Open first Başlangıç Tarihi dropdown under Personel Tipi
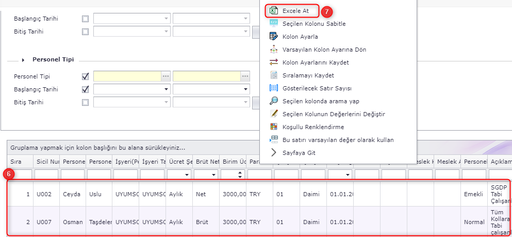512x237 pixels. pos(166,89)
